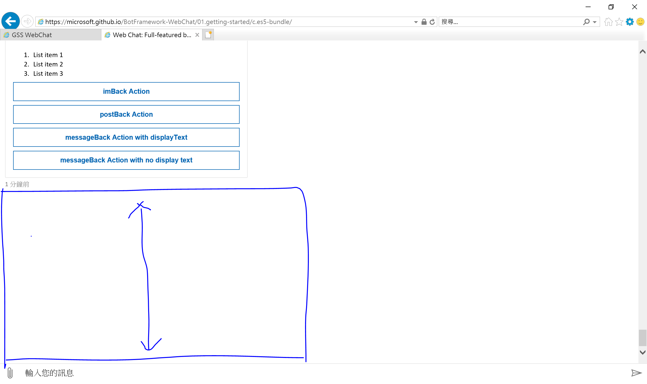This screenshot has height=384, width=647.
Task: Click the search magnifier icon
Action: [x=586, y=21]
